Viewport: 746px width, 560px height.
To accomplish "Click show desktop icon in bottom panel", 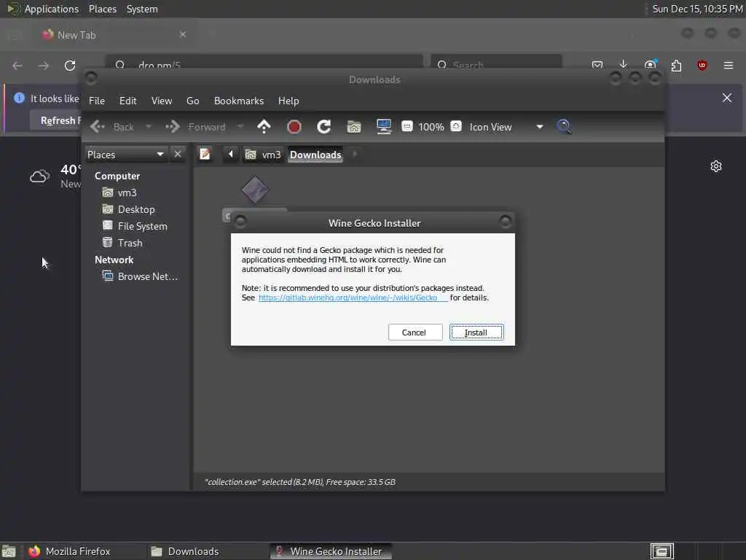I will click(9, 551).
